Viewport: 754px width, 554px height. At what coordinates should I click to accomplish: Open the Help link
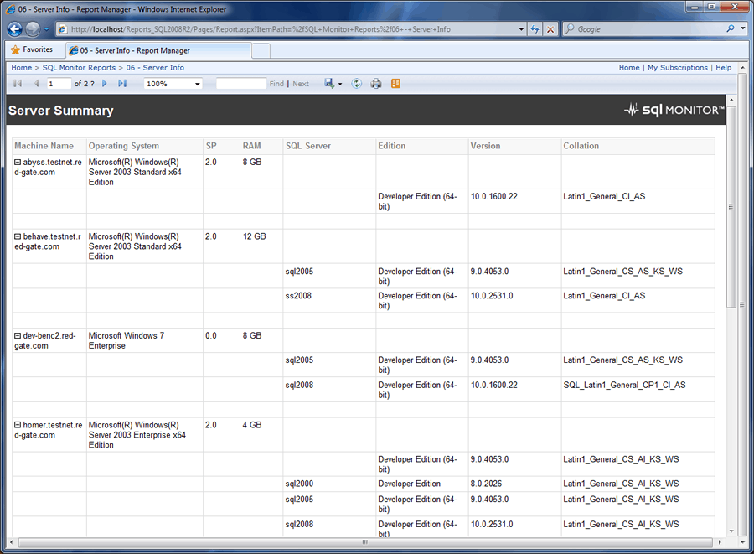point(723,68)
